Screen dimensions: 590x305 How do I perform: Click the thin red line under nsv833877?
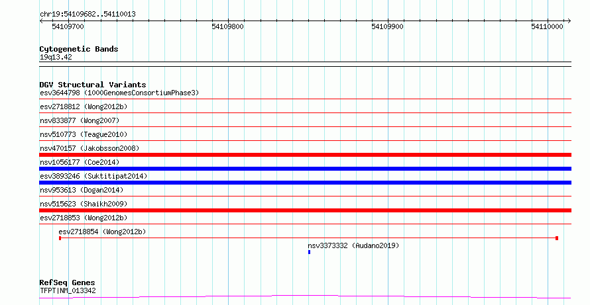[305, 127]
